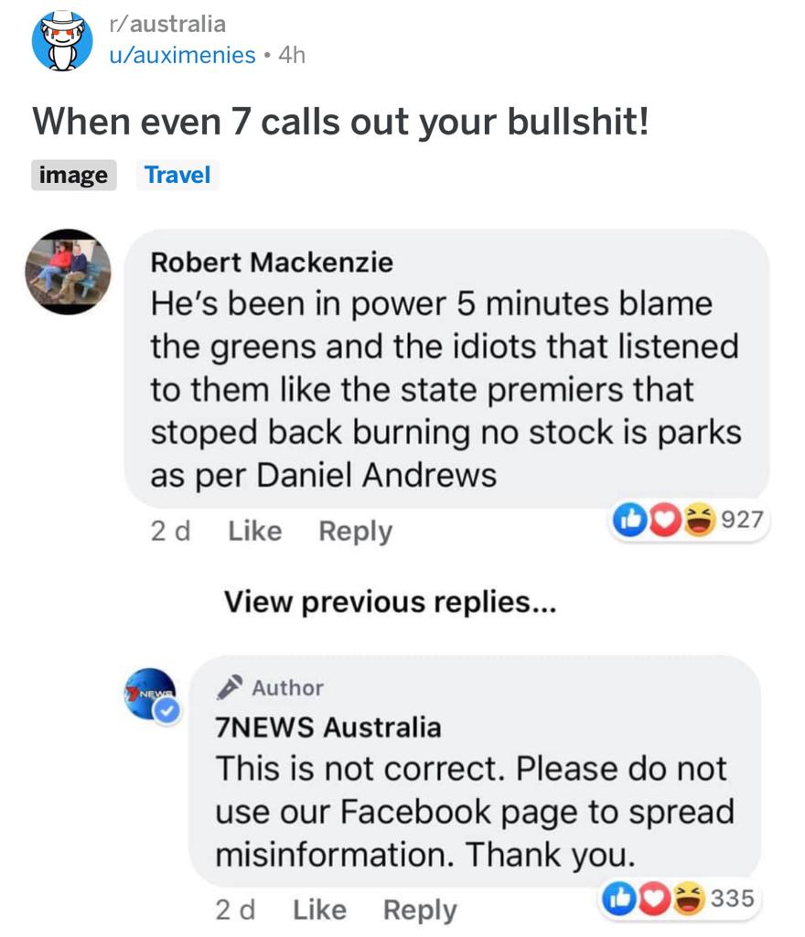Image resolution: width=805 pixels, height=937 pixels.
Task: Click the laughing reaction on Robert's comment
Action: click(x=701, y=521)
